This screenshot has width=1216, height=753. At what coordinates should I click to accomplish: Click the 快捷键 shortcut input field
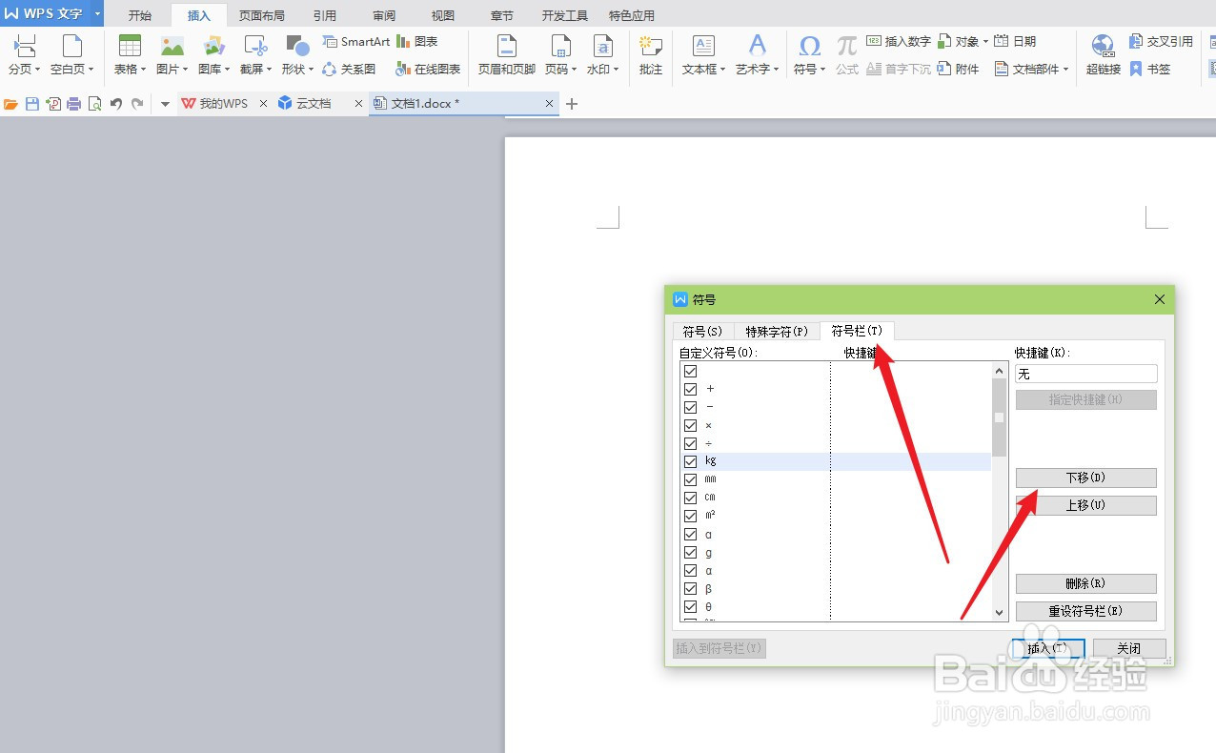[x=1085, y=375]
